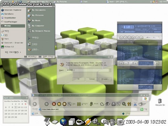Print the page from IE toolbar
The width and height of the screenshot is (168, 126).
coord(114,104)
